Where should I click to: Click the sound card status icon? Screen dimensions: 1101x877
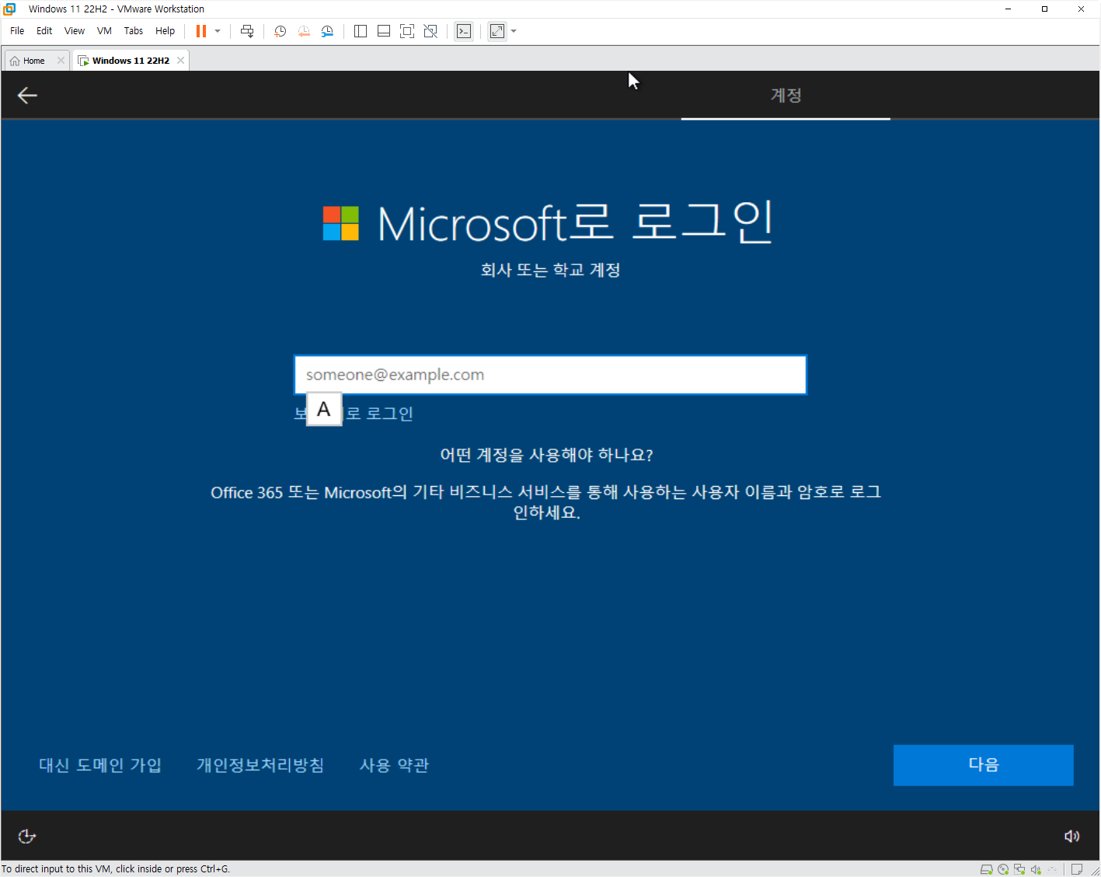1036,869
